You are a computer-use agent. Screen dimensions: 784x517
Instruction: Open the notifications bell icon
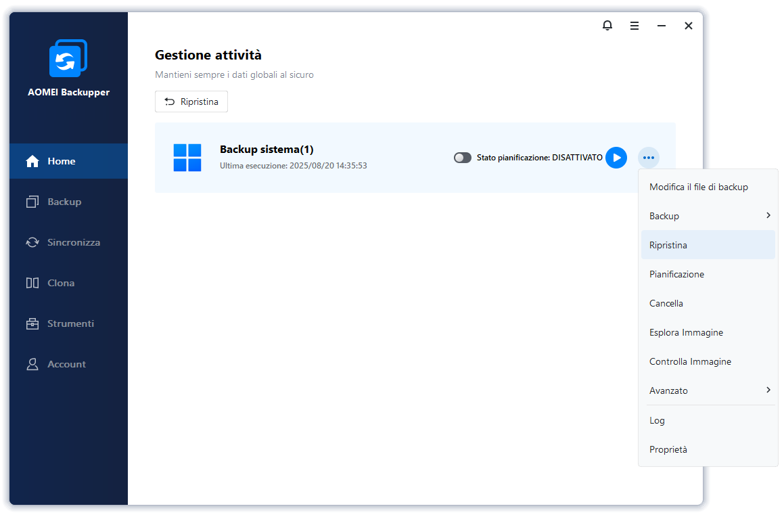[607, 26]
